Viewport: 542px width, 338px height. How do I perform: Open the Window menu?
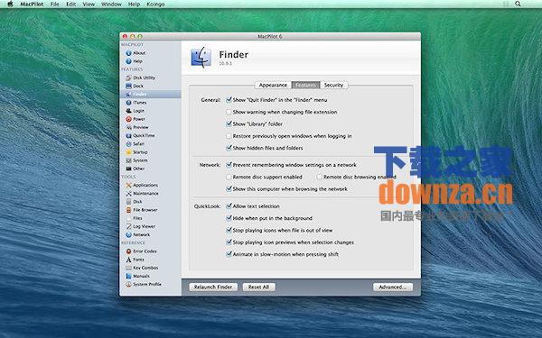tap(111, 5)
